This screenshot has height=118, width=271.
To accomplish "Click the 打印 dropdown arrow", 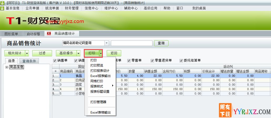I will [x=101, y=53].
